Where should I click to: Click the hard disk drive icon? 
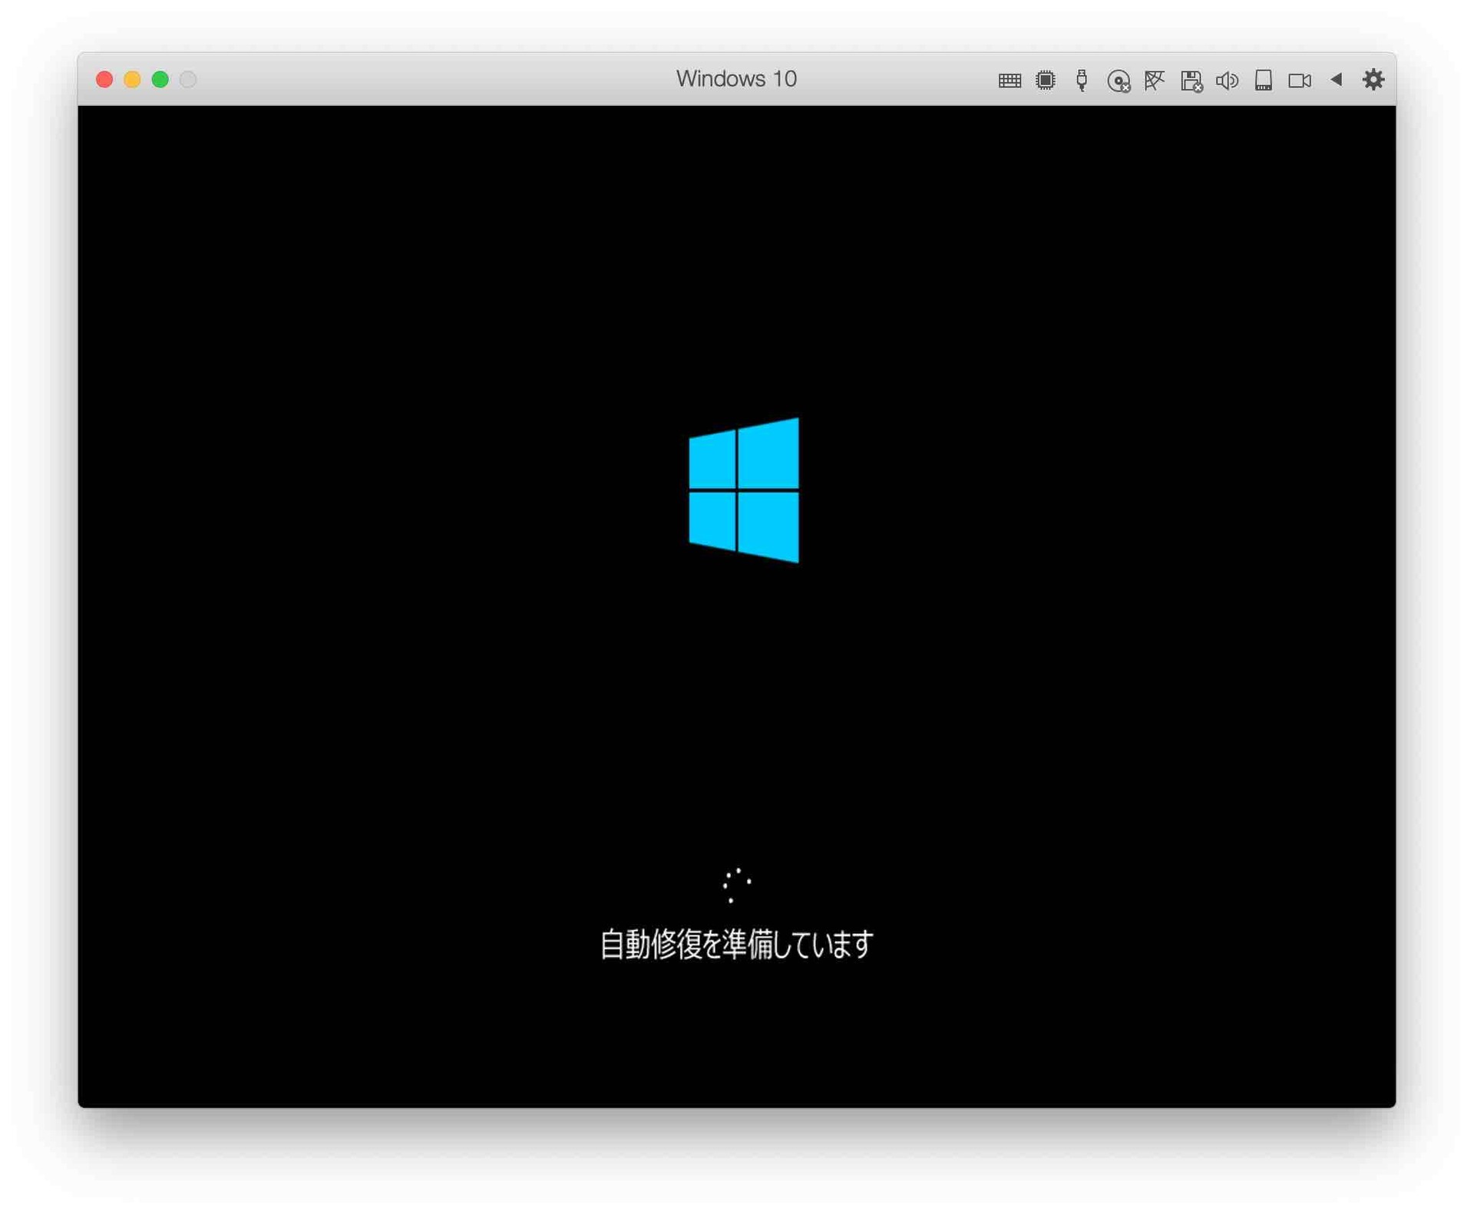pos(1263,80)
